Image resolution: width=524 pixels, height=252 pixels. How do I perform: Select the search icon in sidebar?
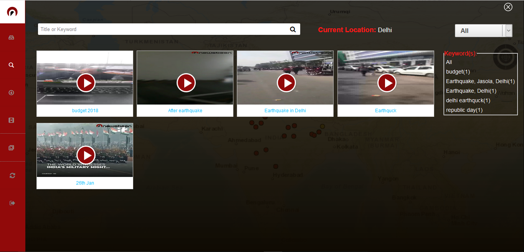12,65
